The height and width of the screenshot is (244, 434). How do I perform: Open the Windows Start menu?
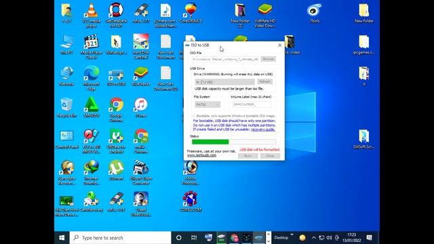pyautogui.click(x=62, y=238)
